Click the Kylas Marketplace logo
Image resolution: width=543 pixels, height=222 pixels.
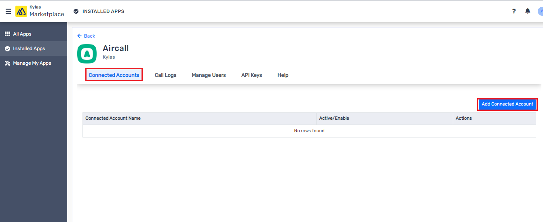[x=40, y=11]
